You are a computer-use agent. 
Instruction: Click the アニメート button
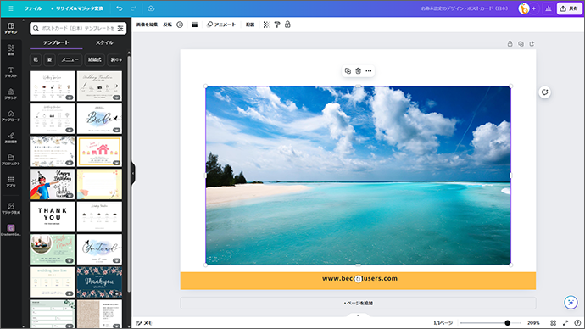(x=221, y=25)
